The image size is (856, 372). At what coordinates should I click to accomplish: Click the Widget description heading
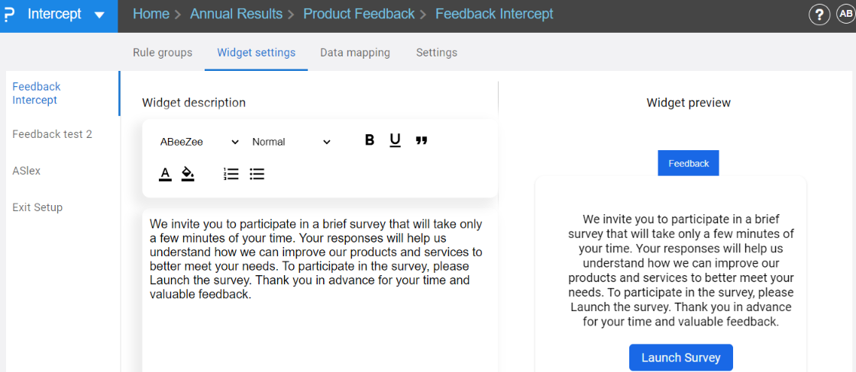pos(194,102)
